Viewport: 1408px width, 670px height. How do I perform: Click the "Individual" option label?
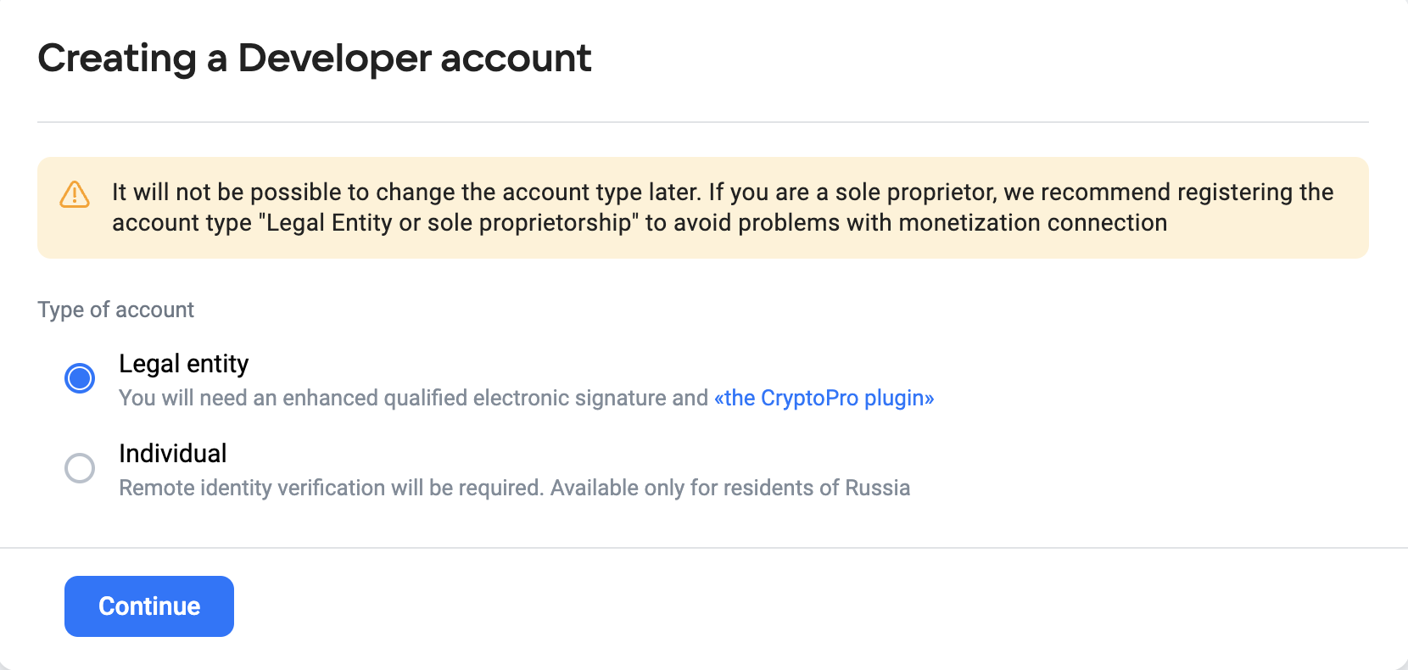173,454
